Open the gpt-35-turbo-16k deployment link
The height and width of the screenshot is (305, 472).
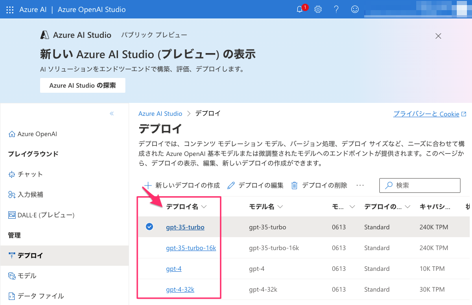click(191, 248)
